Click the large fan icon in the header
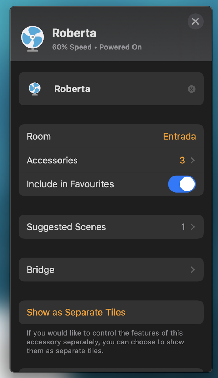Image resolution: width=218 pixels, height=378 pixels. pyautogui.click(x=33, y=39)
